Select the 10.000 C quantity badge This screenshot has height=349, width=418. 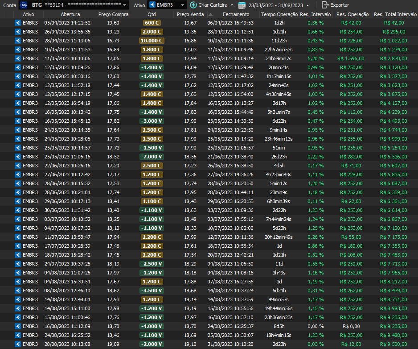[x=152, y=41]
